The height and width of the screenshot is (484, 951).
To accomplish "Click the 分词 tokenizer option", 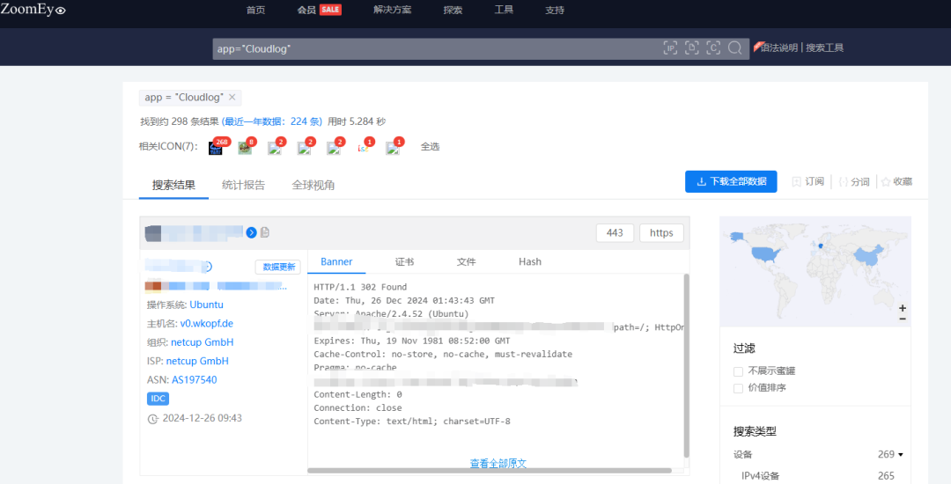I will (854, 182).
